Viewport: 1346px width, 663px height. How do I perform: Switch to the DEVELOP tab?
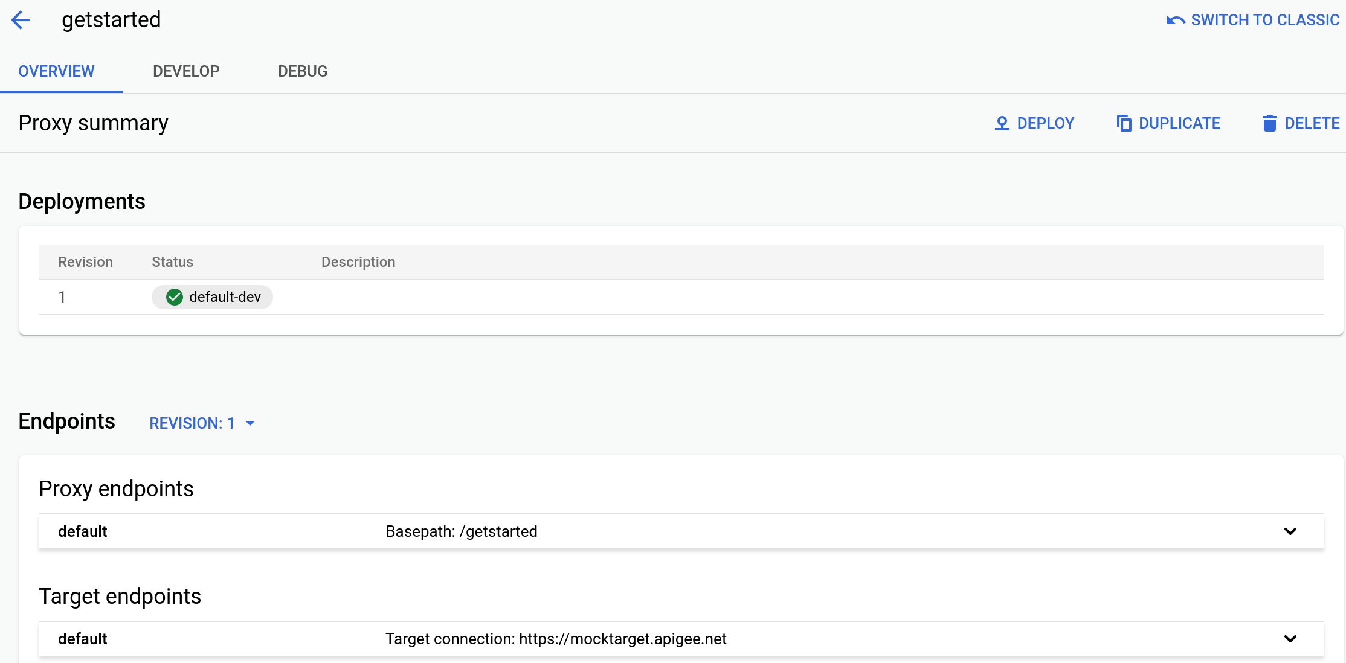(186, 71)
